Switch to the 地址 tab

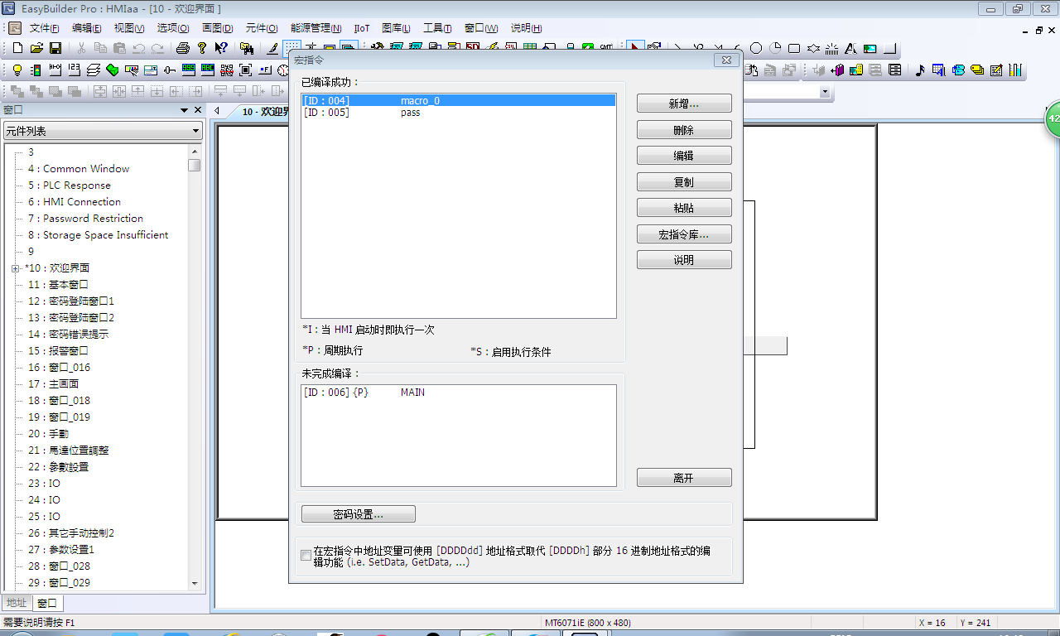tap(17, 603)
